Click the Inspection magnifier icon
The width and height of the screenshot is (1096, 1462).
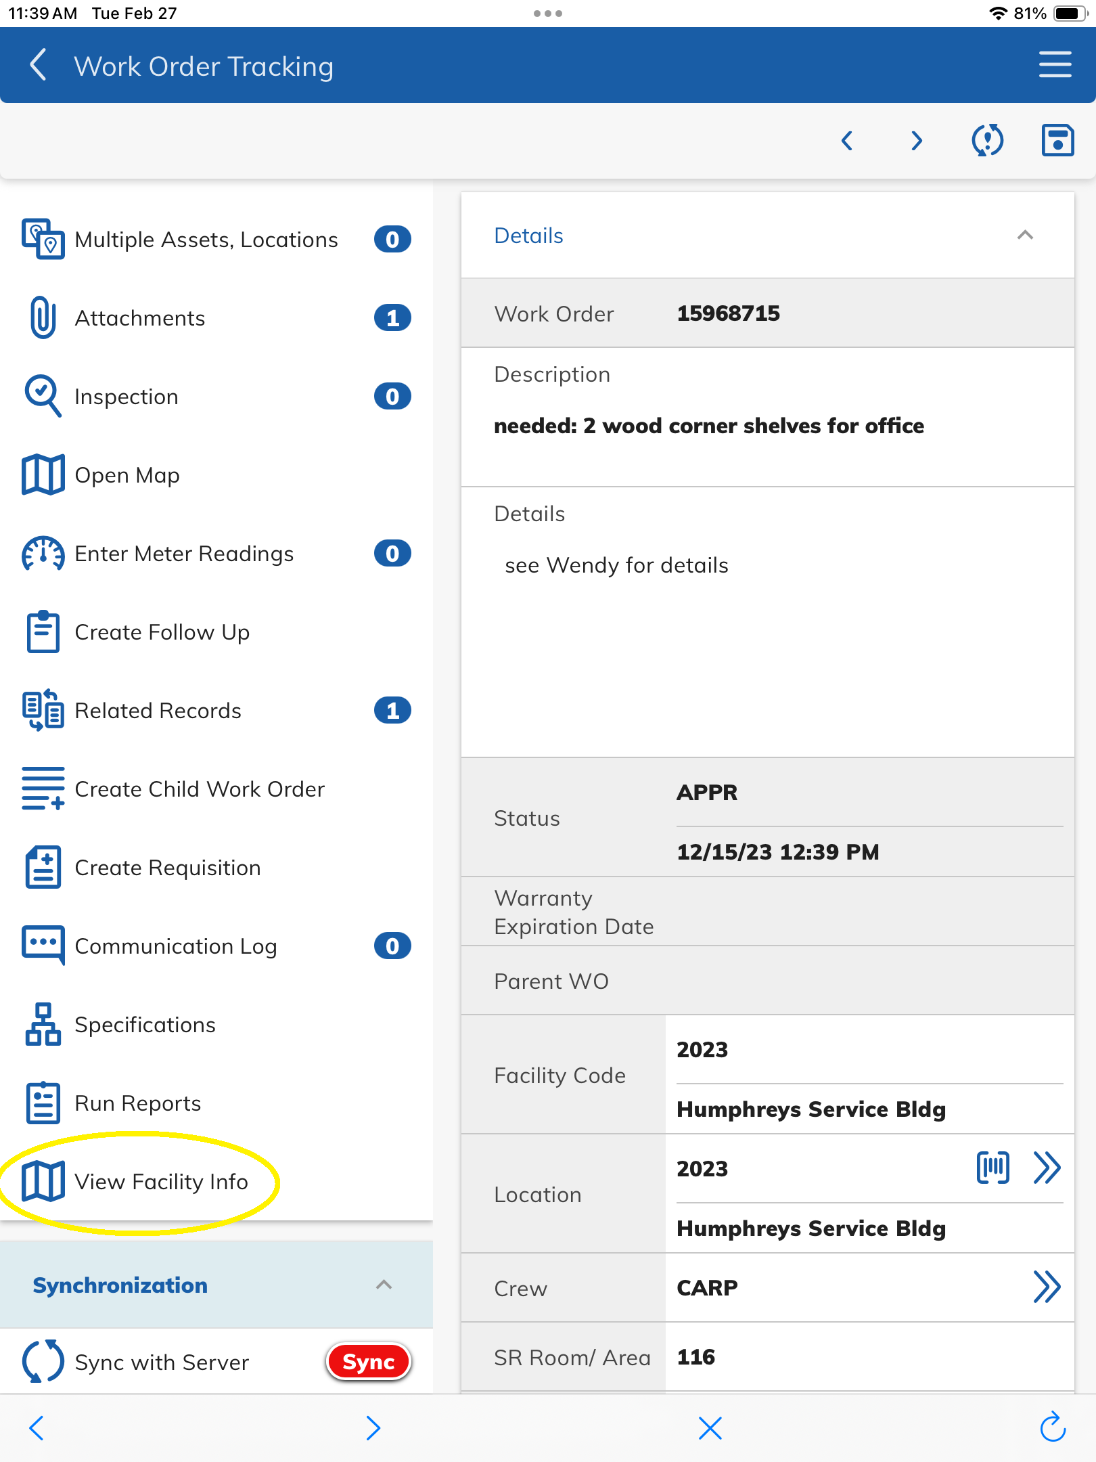click(43, 396)
